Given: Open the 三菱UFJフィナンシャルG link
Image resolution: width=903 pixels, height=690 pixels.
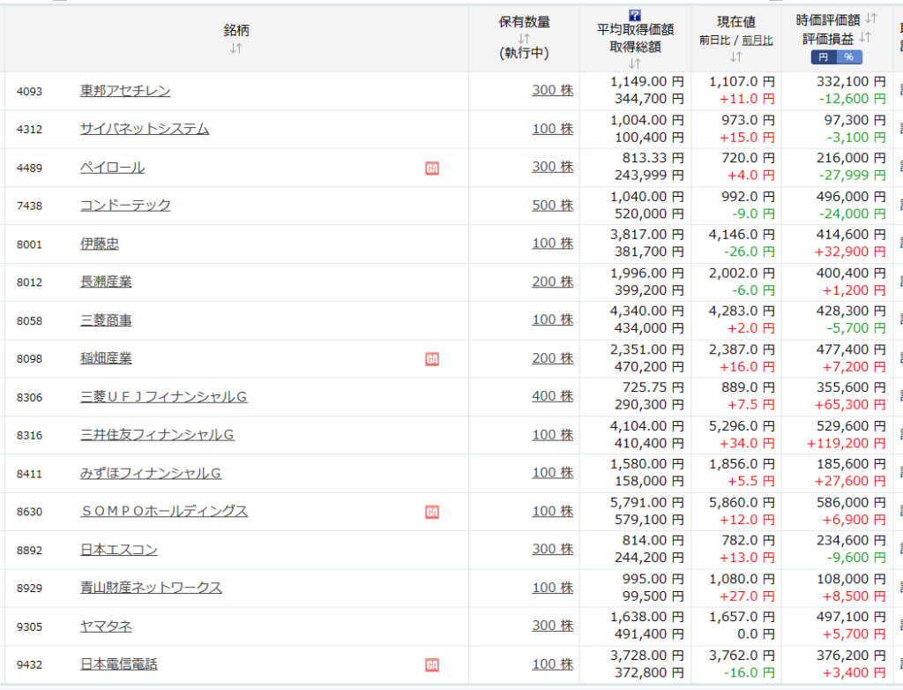Looking at the screenshot, I should (x=163, y=396).
